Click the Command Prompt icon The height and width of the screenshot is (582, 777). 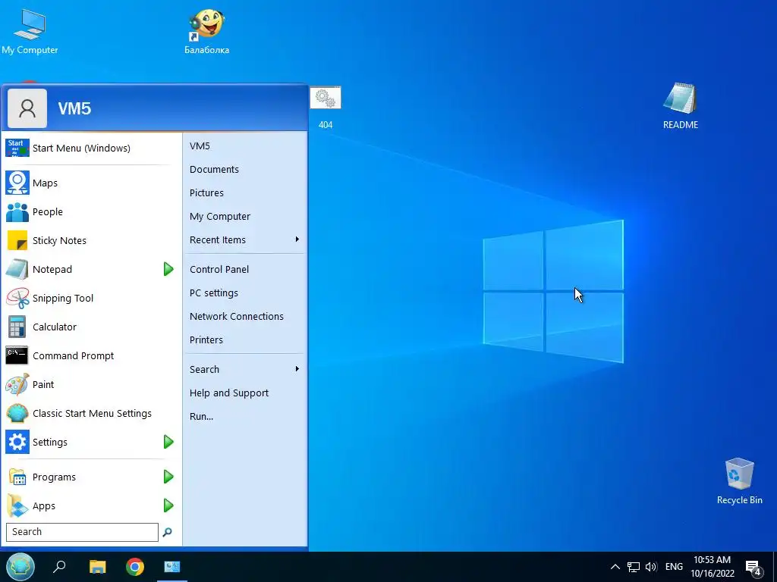click(x=17, y=355)
